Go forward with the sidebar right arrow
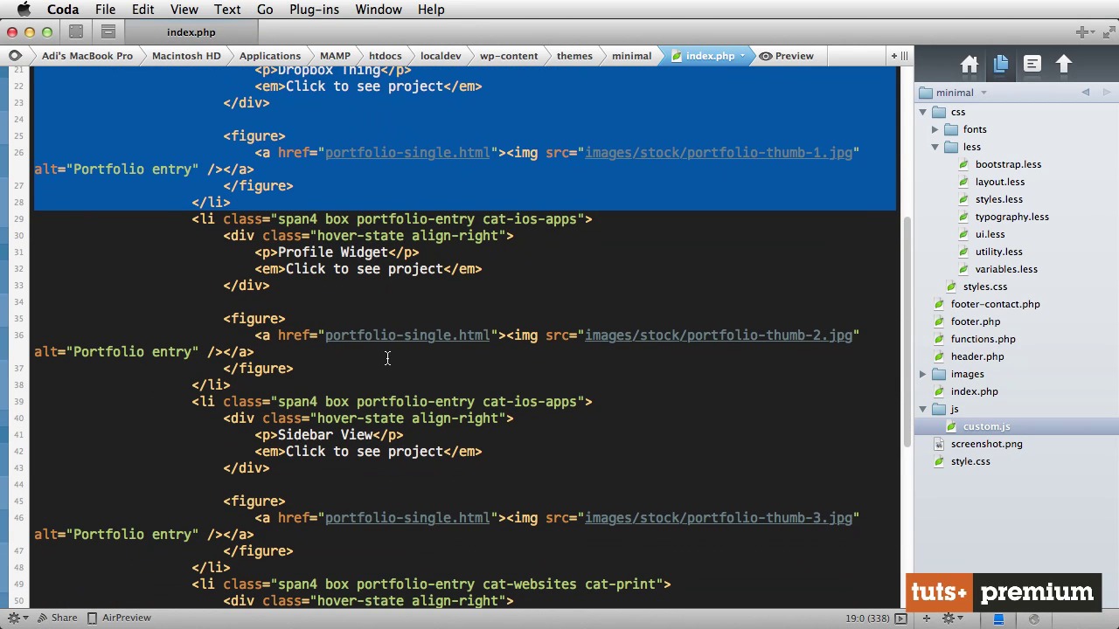Viewport: 1119px width, 629px height. tap(1106, 93)
